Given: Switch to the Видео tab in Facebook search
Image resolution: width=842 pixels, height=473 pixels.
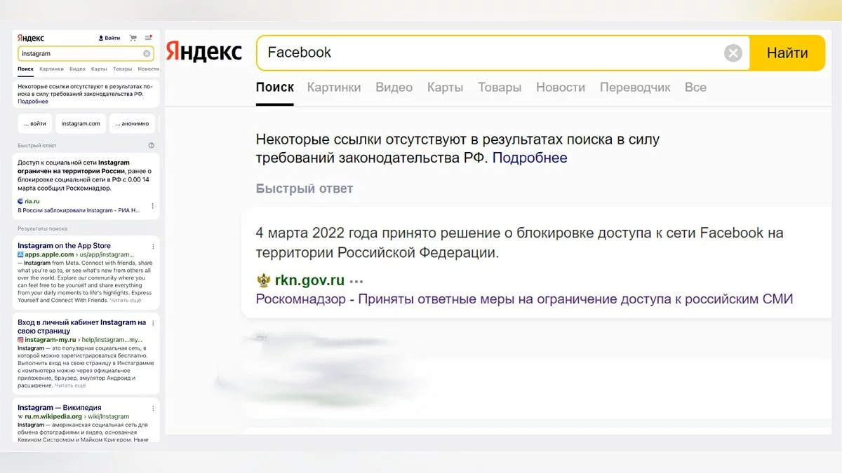Looking at the screenshot, I should (x=394, y=88).
